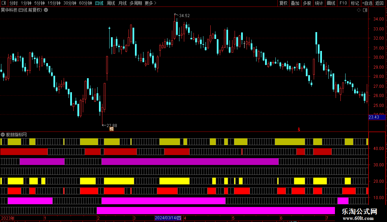
Task: Click the 34.00 price axis label
Action: click(x=378, y=19)
